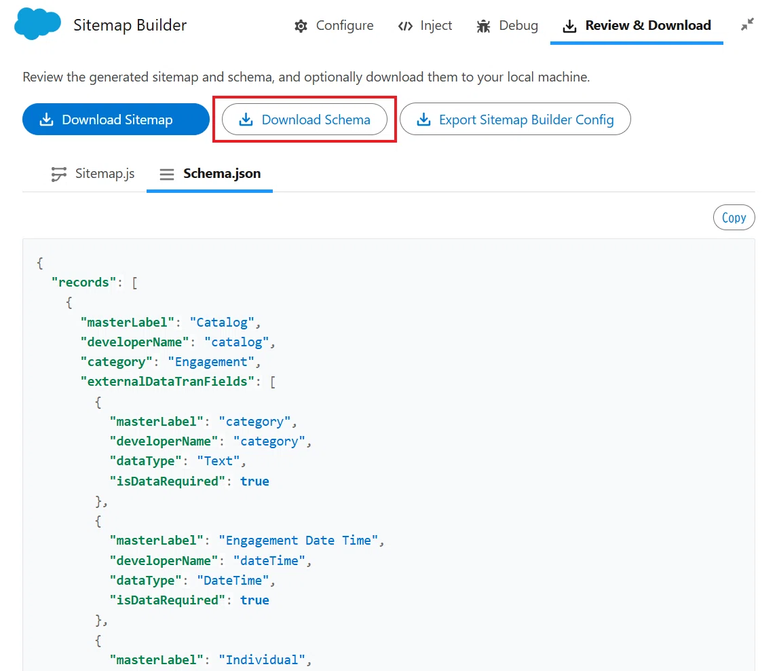777x671 pixels.
Task: Click the "Individual" masterLabel value
Action: click(x=262, y=660)
